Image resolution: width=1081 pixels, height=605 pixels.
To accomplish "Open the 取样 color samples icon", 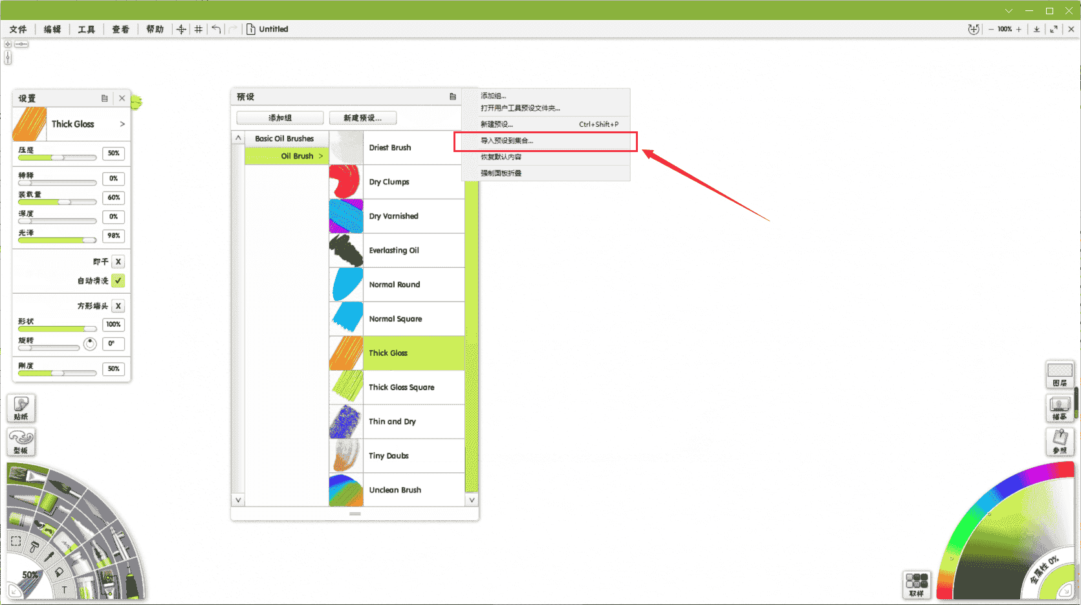I will point(917,585).
